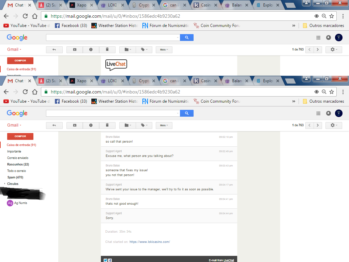
Task: Open Correio enviado folder
Action: point(18,158)
